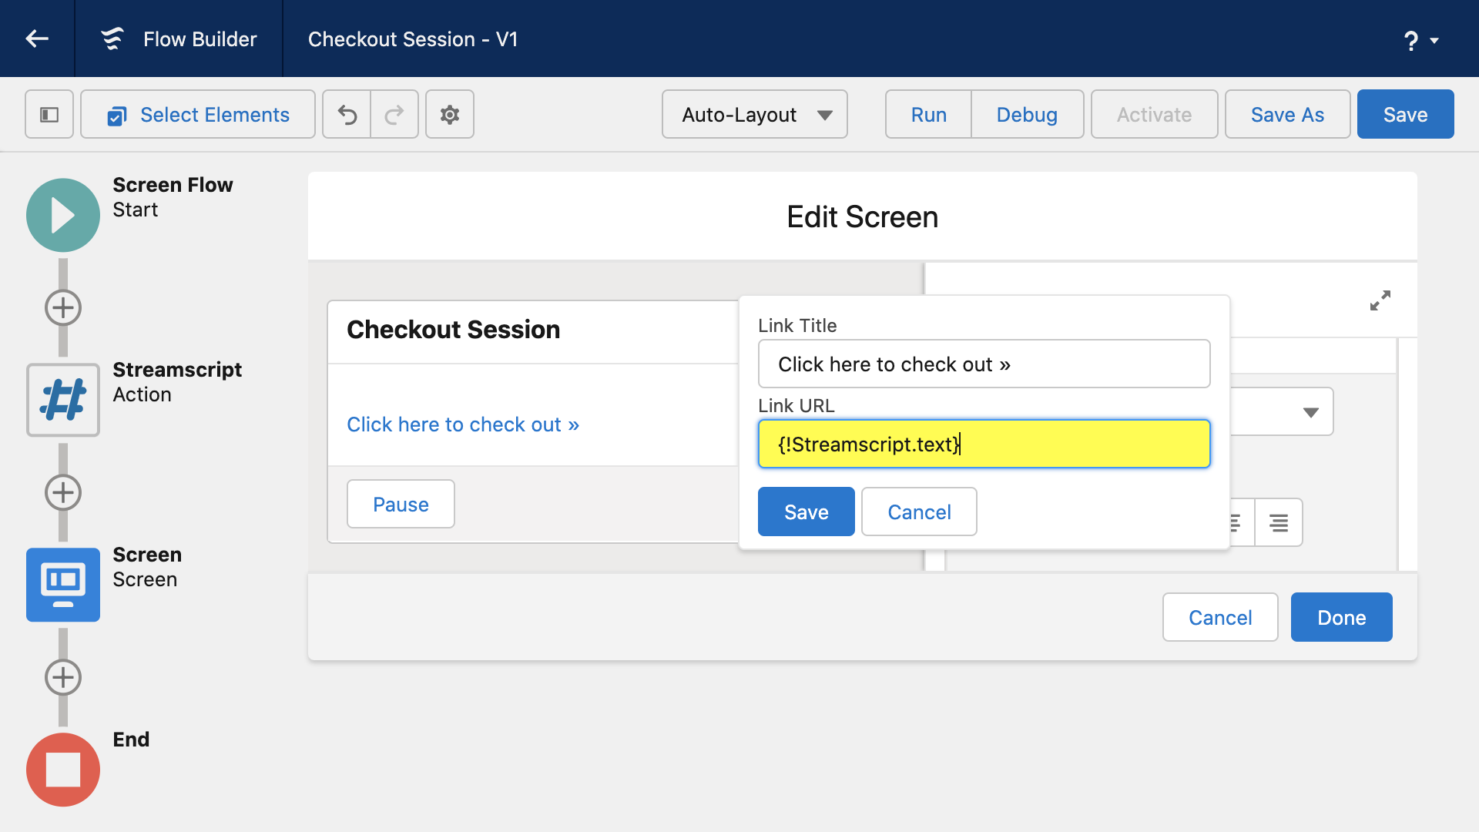Click Save As in toolbar

point(1287,114)
